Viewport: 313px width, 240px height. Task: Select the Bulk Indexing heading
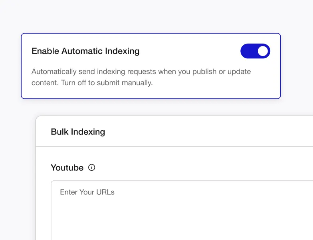tap(78, 132)
